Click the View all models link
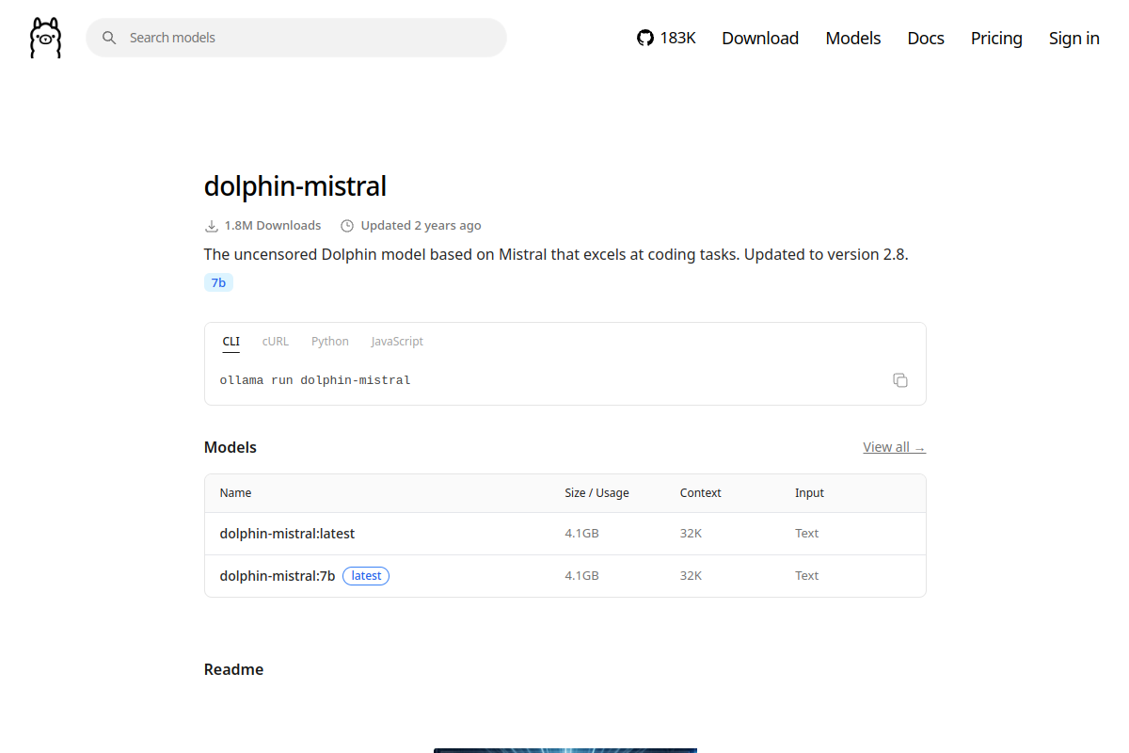Screen dimensions: 1129x753 894,447
